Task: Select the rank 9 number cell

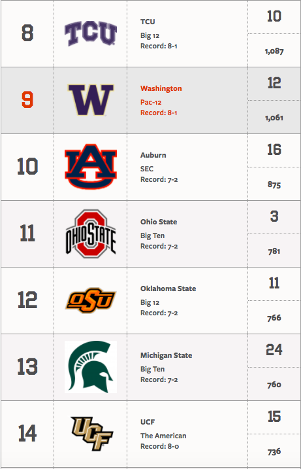Action: pos(27,100)
